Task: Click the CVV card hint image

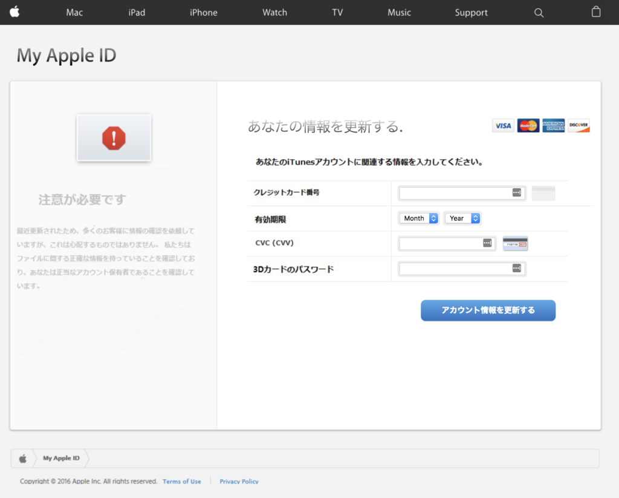Action: [x=515, y=243]
